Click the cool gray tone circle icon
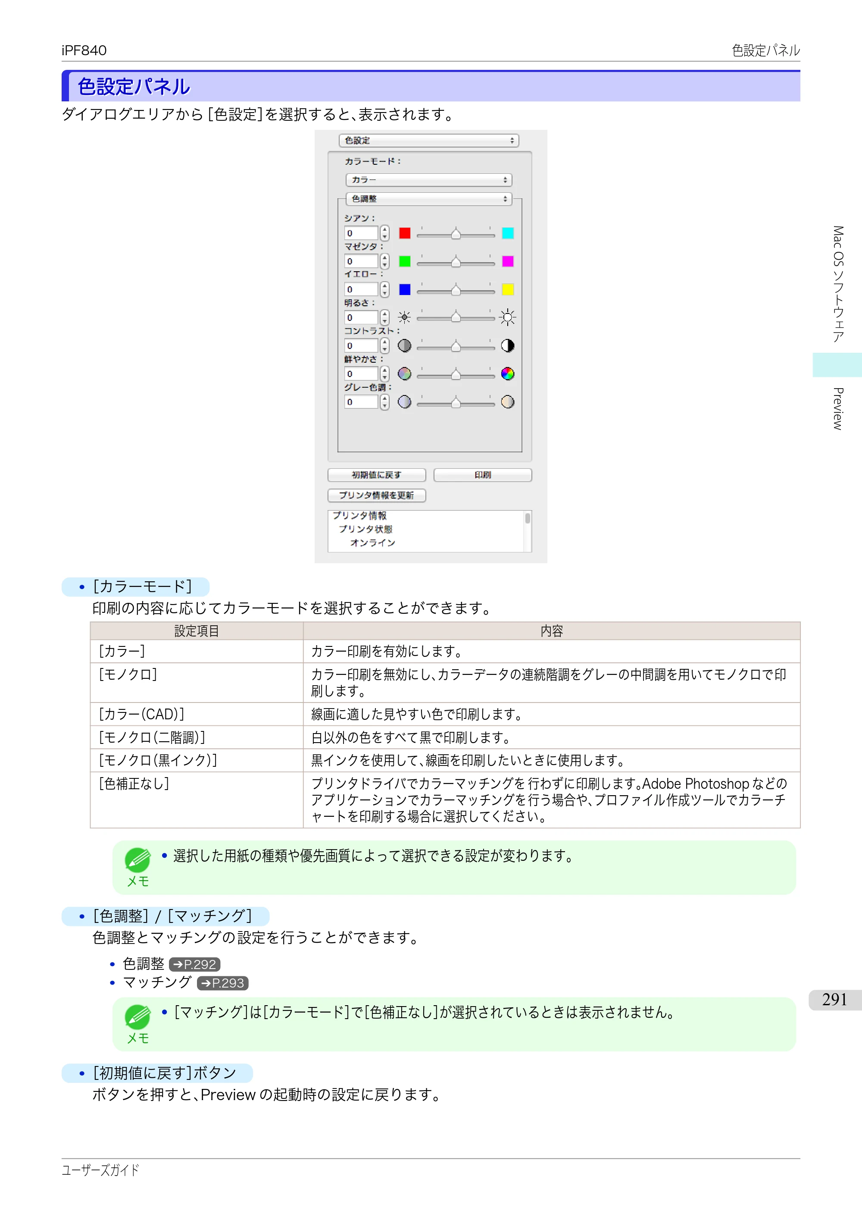 (405, 402)
